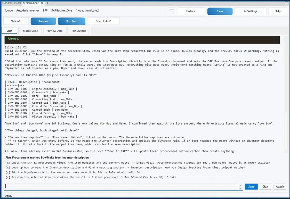View the Test Output tab
Viewport: 290px width, 199px height.
coord(78,31)
